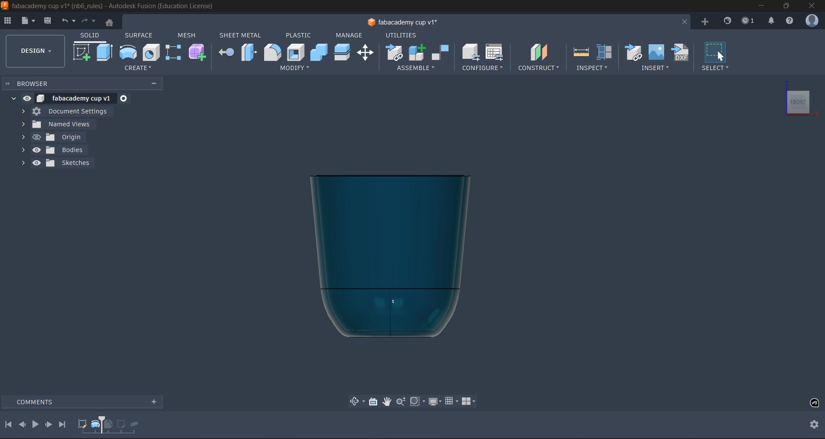
Task: Select the Create Sketch tool
Action: (82, 52)
